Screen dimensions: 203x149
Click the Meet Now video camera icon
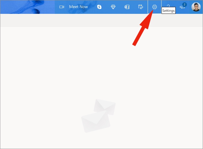[62, 7]
